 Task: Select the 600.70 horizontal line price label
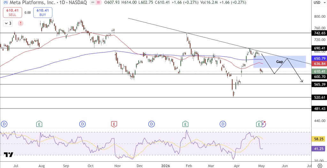point(319,77)
